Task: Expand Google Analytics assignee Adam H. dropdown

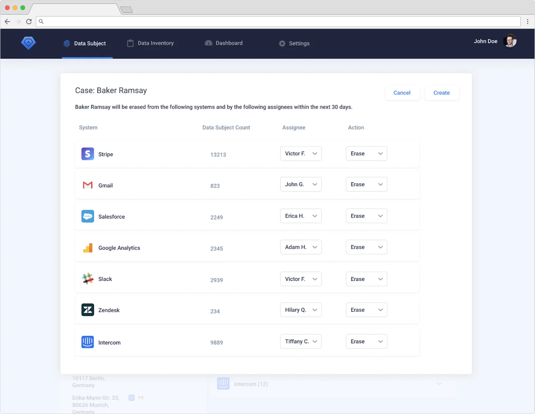Action: [301, 247]
